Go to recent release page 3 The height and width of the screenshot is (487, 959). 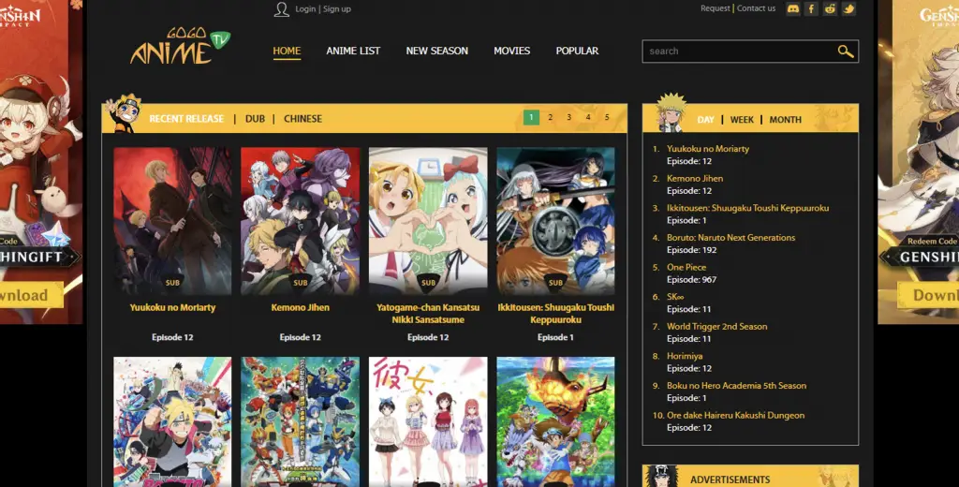tap(568, 117)
